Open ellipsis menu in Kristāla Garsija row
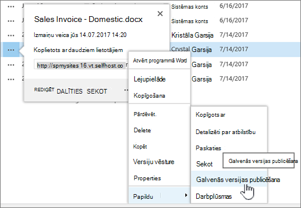 tap(11, 35)
